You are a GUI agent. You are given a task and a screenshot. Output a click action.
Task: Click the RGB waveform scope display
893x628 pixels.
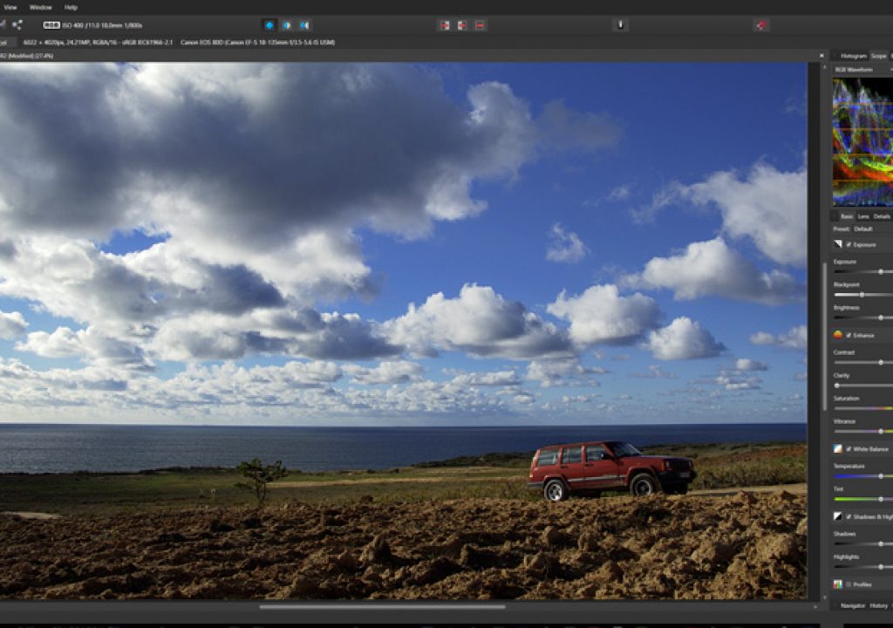coord(862,141)
